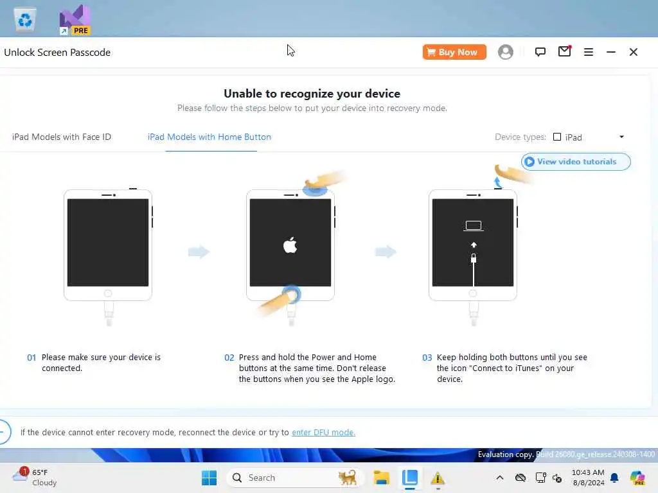This screenshot has height=493, width=658.
Task: Open the user account profile icon
Action: [x=505, y=52]
